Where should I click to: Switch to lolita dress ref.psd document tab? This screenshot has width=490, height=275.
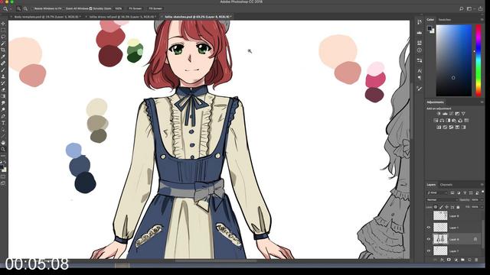pyautogui.click(x=122, y=17)
